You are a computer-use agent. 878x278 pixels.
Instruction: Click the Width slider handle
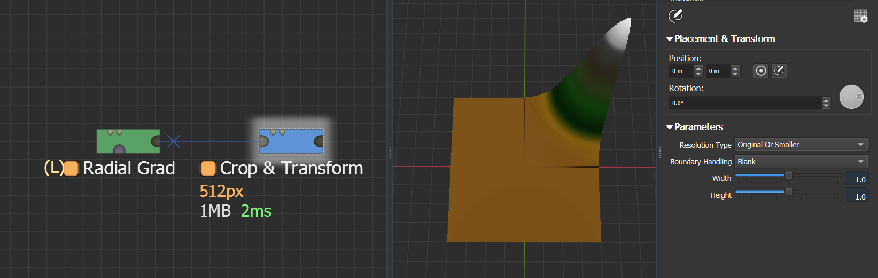(x=788, y=175)
